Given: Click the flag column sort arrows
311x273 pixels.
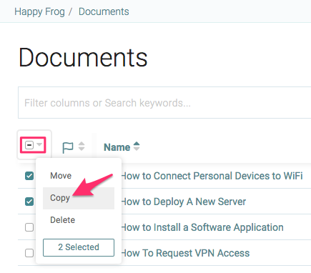Looking at the screenshot, I should [82, 147].
